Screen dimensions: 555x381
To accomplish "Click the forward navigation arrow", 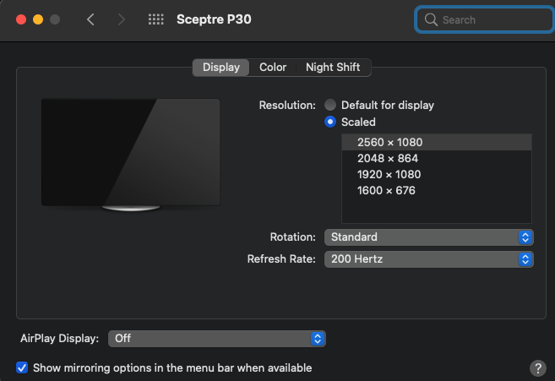I will [x=121, y=19].
